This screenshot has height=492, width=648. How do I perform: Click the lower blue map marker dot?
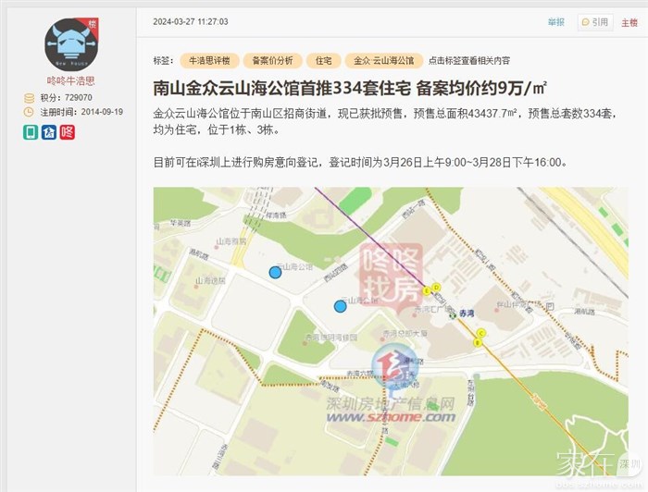[340, 306]
